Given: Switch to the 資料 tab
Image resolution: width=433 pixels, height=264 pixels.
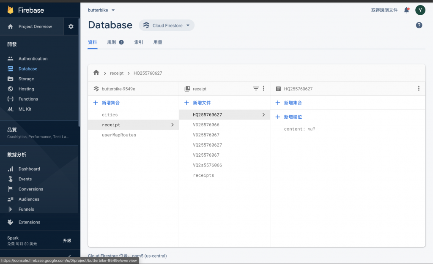Looking at the screenshot, I should (x=92, y=42).
